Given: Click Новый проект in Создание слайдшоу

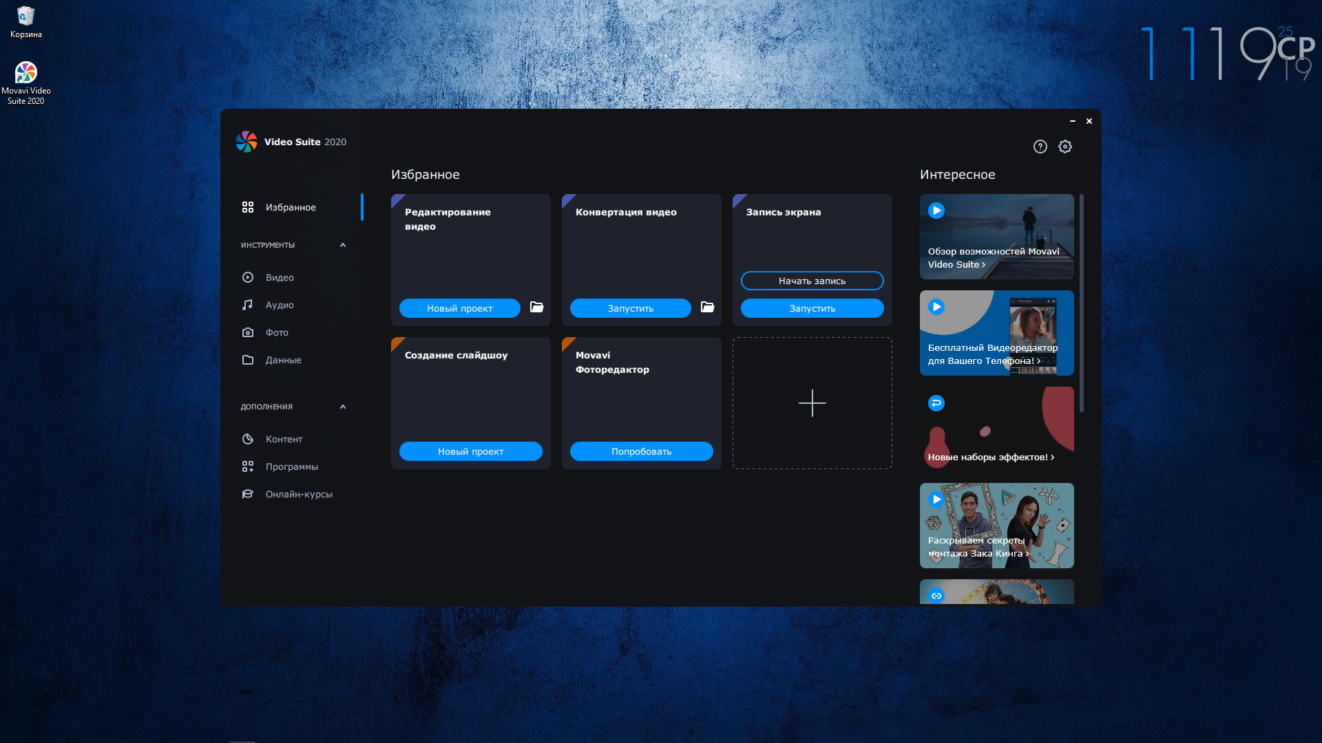Looking at the screenshot, I should click(x=471, y=451).
